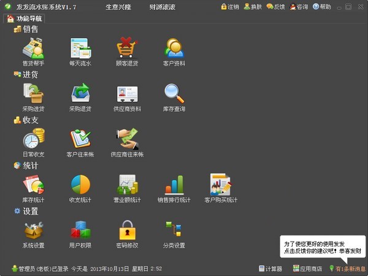
Task: Open 供应商资料 supplier info card
Action: click(x=127, y=94)
